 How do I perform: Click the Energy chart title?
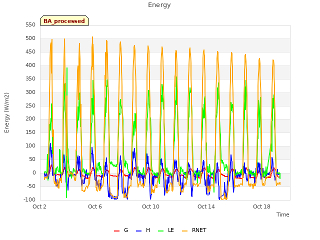coord(159,5)
